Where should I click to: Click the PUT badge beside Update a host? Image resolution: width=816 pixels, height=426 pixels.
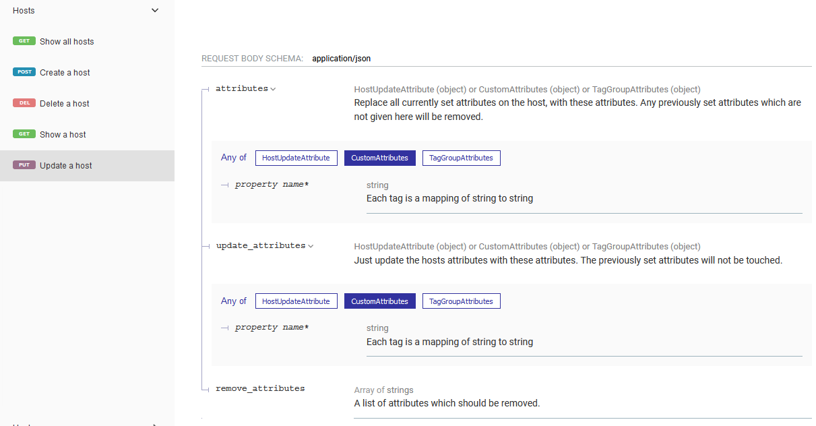(24, 165)
